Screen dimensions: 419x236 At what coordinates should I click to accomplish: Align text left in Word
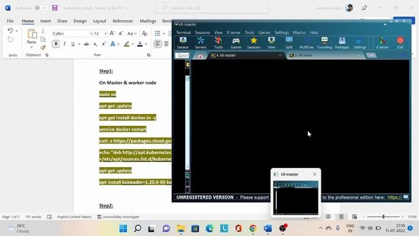(158, 44)
